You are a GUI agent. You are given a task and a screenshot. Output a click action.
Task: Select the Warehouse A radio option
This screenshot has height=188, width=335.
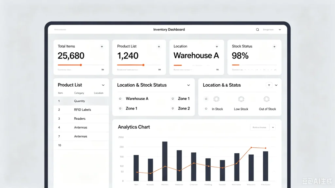(x=120, y=99)
